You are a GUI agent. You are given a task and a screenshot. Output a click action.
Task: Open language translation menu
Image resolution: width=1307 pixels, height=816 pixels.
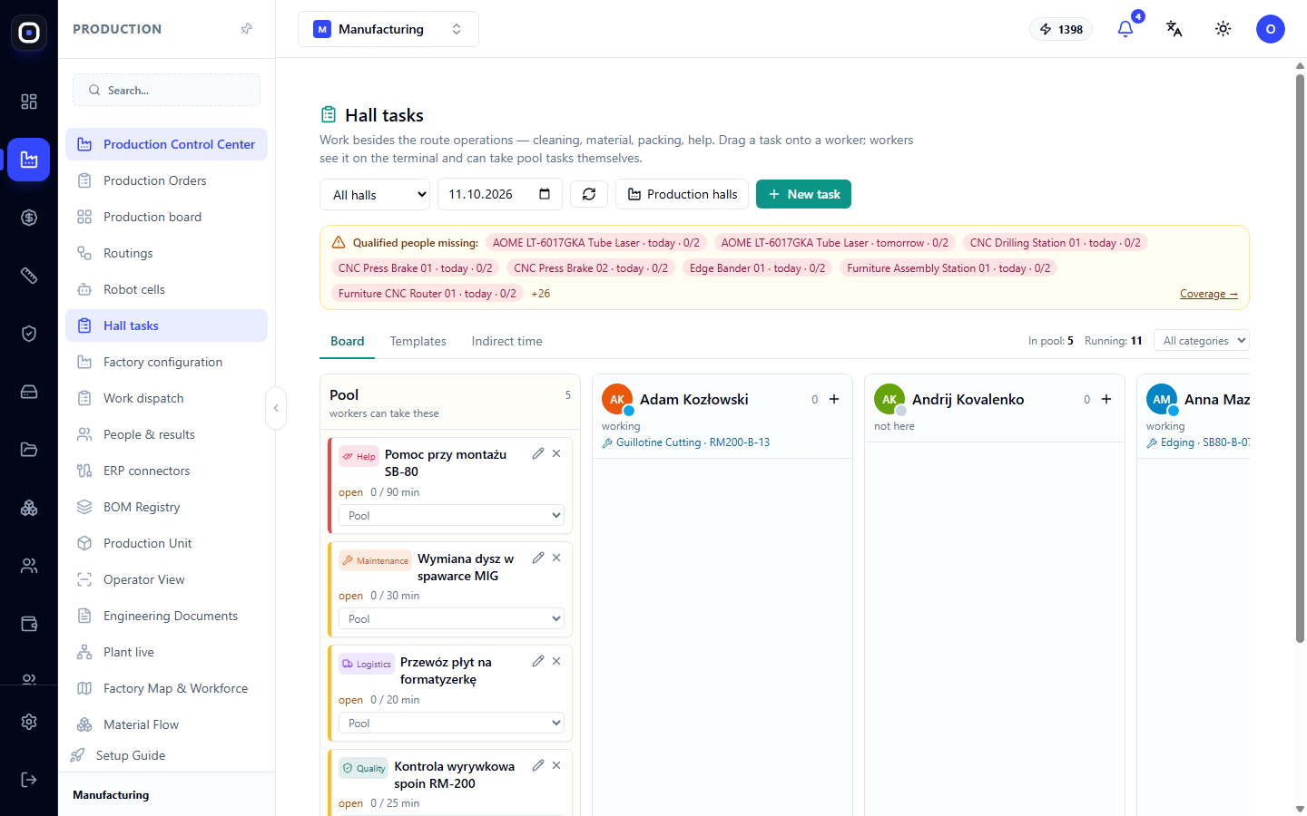1174,29
